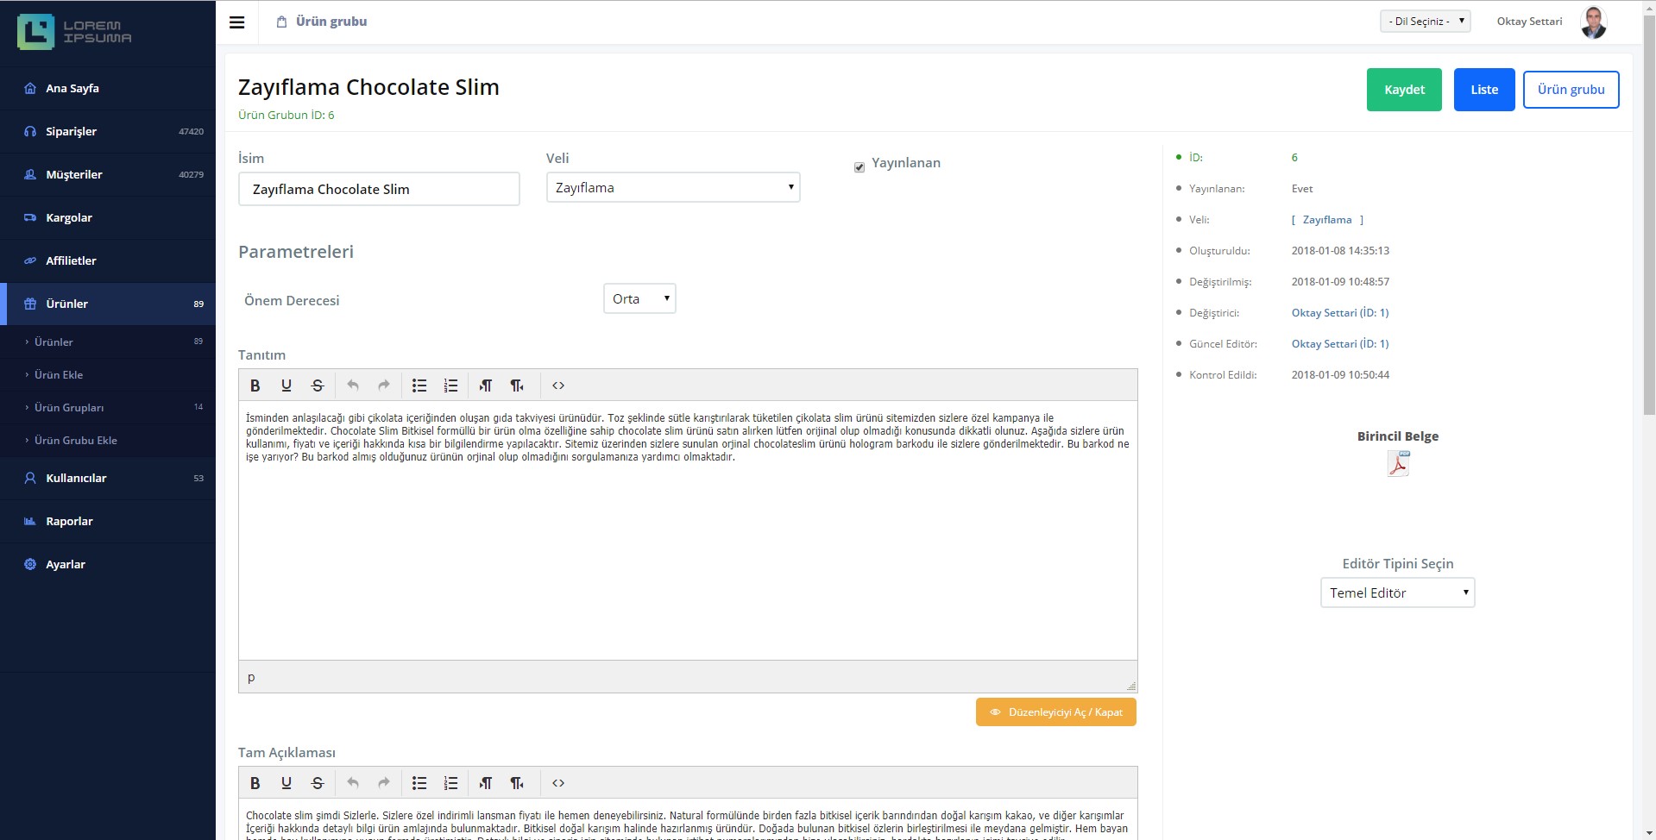Click the blue Liste button
Viewport: 1656px width, 840px height.
(1484, 90)
